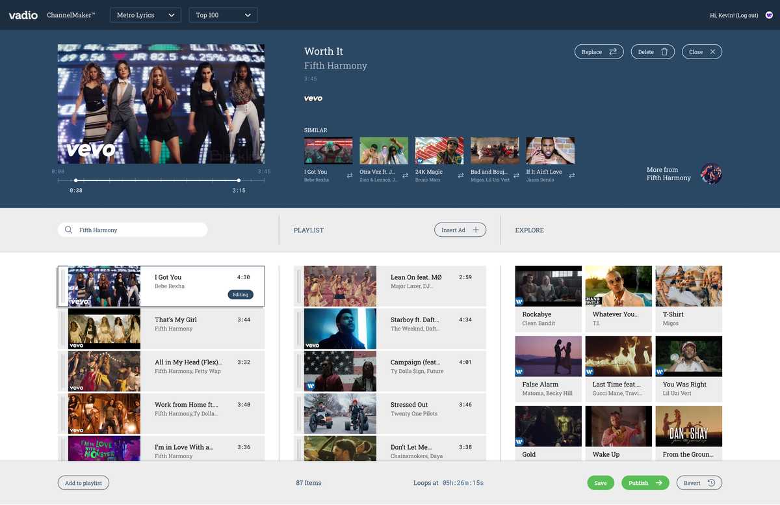Click the Fifth Harmony search field
780x505 pixels.
click(133, 230)
